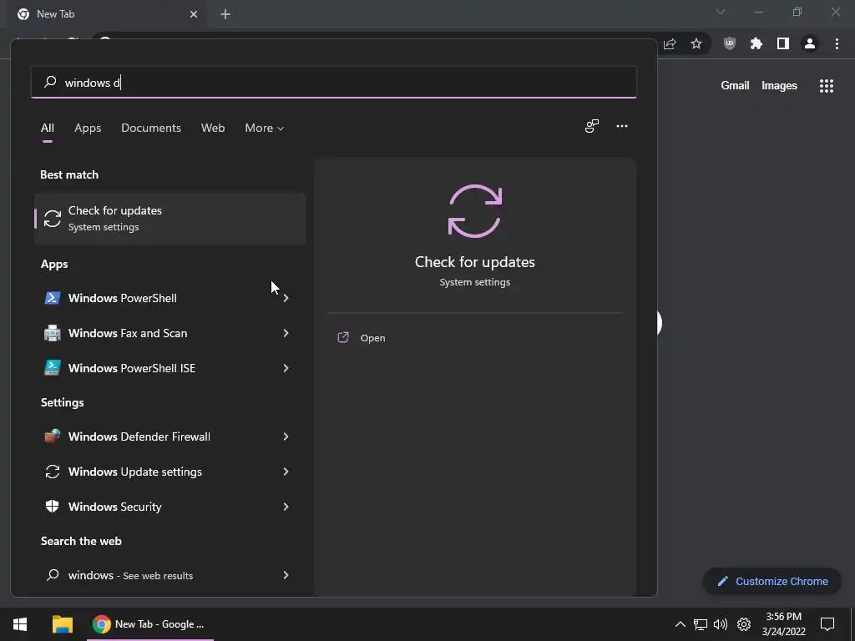855x641 pixels.
Task: Select the All search filter tab
Action: click(x=48, y=128)
